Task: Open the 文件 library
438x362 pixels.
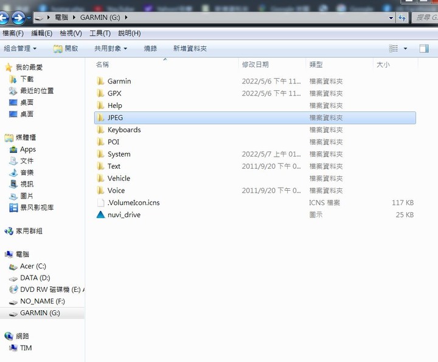Action: click(27, 161)
